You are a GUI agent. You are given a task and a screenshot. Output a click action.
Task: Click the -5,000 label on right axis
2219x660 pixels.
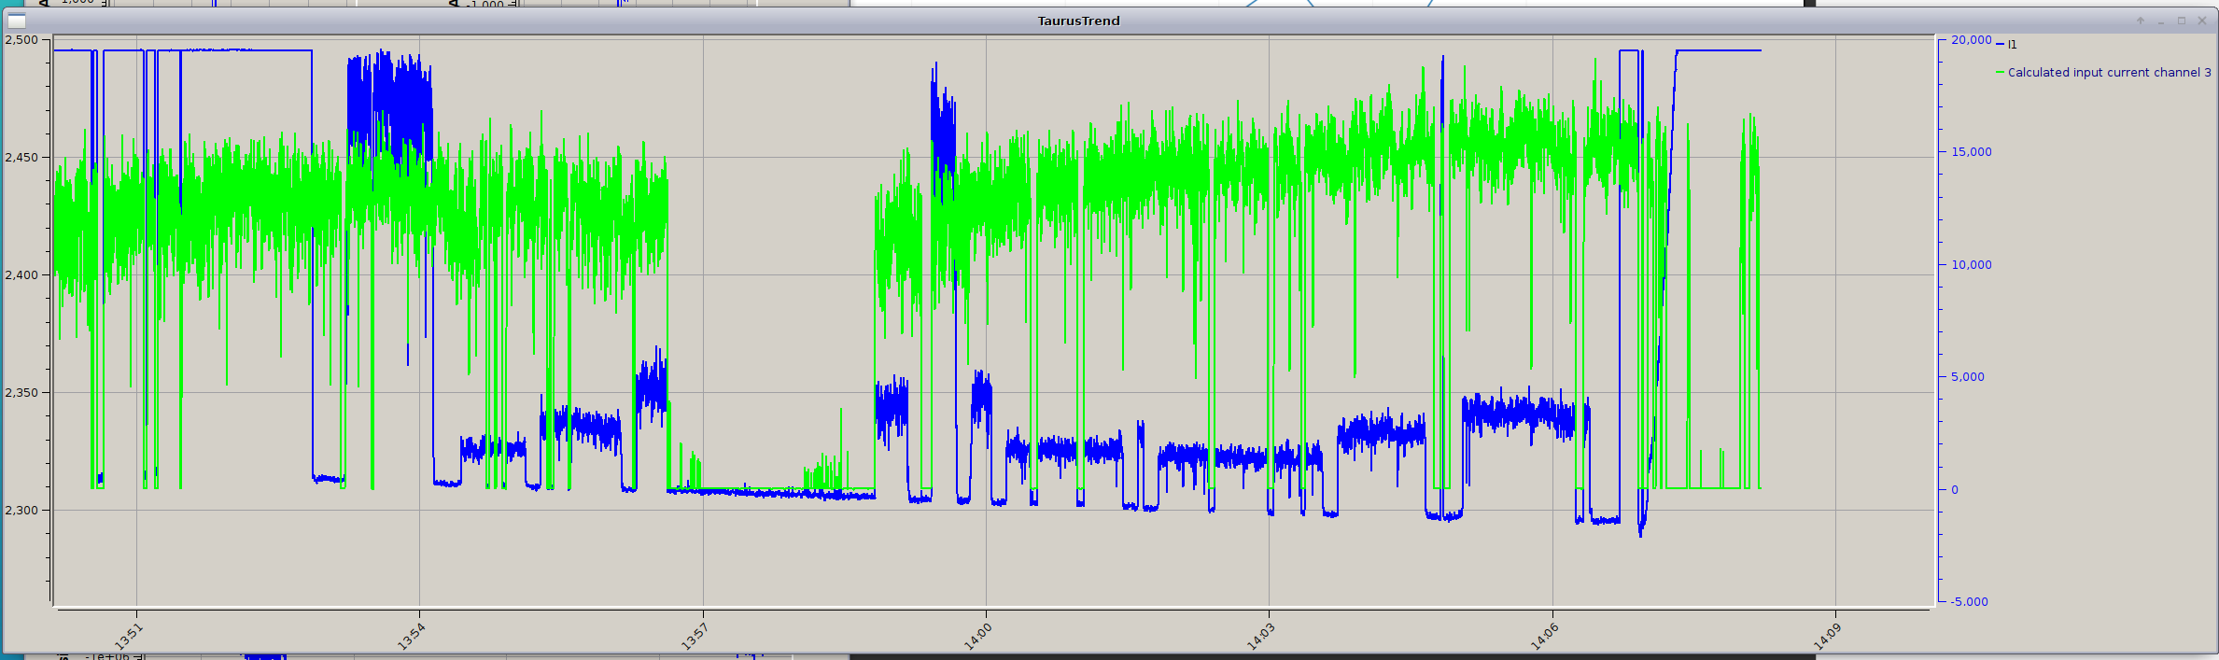click(x=1969, y=601)
